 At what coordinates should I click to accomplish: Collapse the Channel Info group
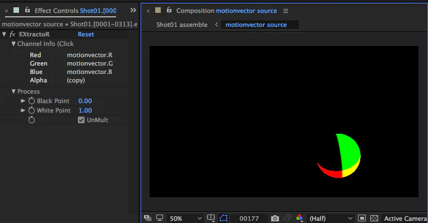tap(13, 44)
